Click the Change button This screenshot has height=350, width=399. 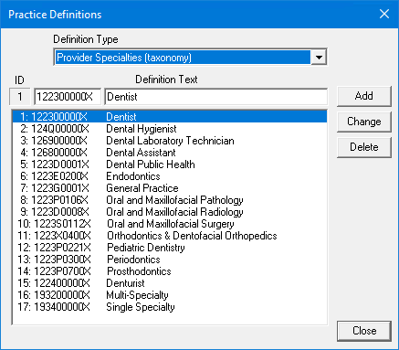pos(363,122)
